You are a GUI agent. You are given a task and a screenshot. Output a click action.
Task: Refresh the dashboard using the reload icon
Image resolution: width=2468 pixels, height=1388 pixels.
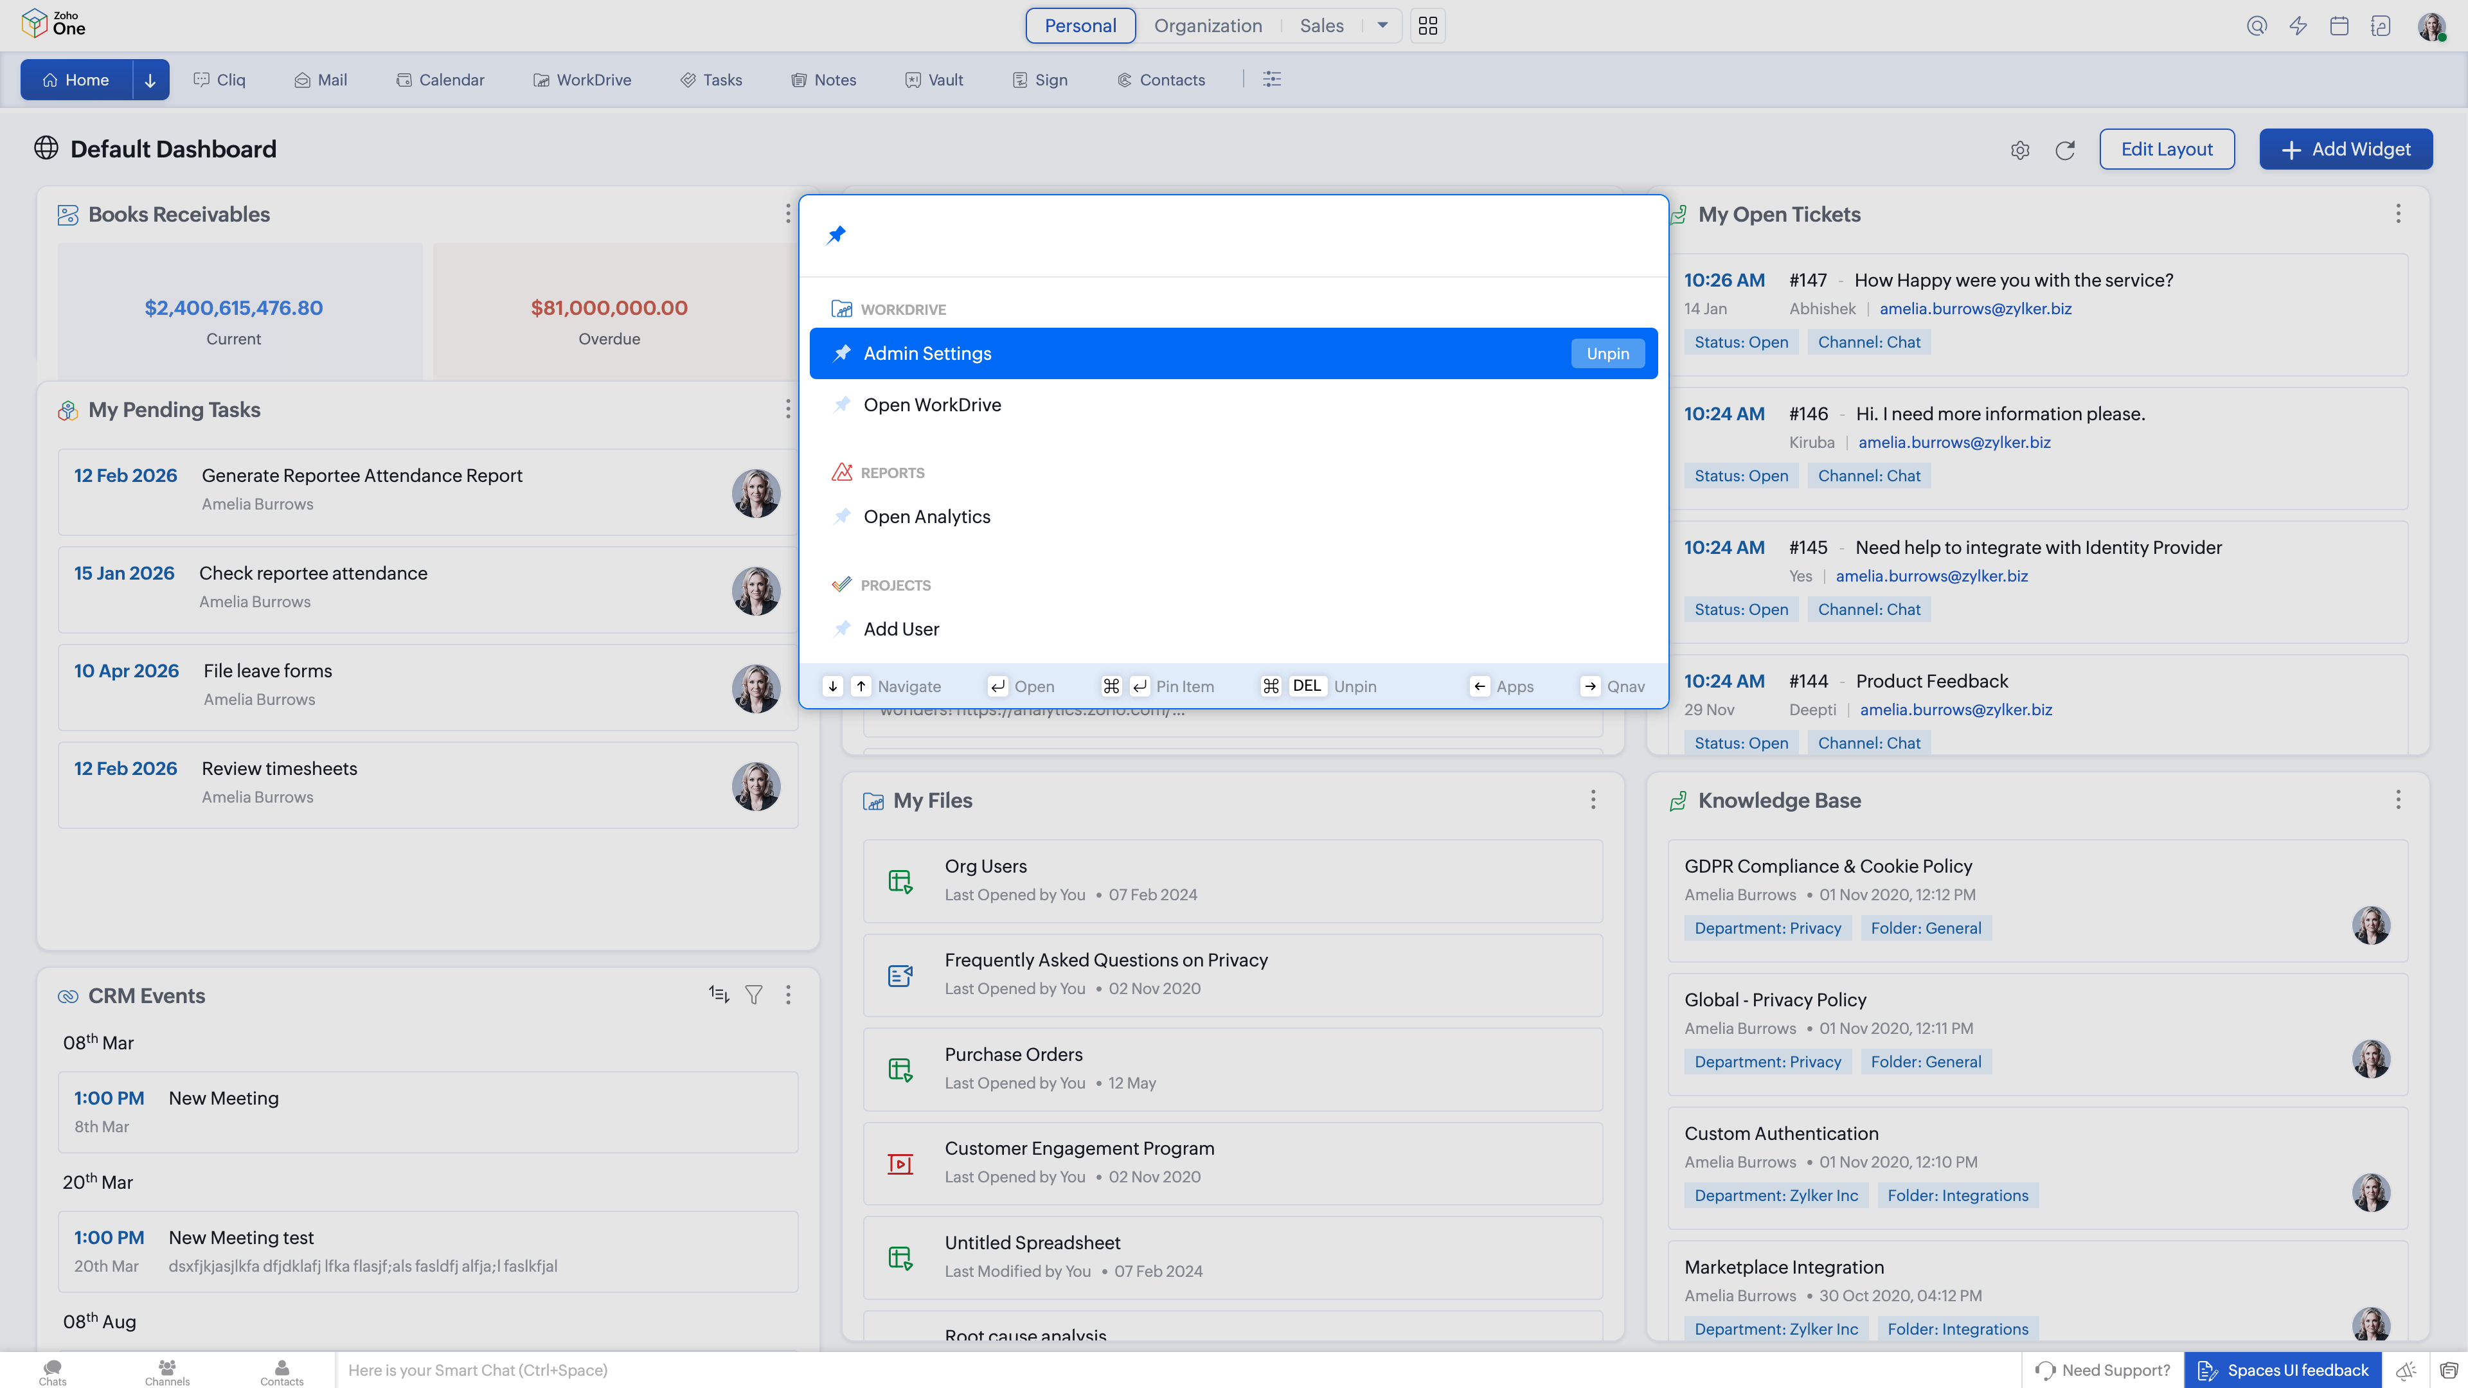click(x=2066, y=150)
